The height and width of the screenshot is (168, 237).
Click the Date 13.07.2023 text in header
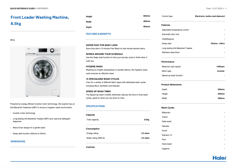(215, 9)
